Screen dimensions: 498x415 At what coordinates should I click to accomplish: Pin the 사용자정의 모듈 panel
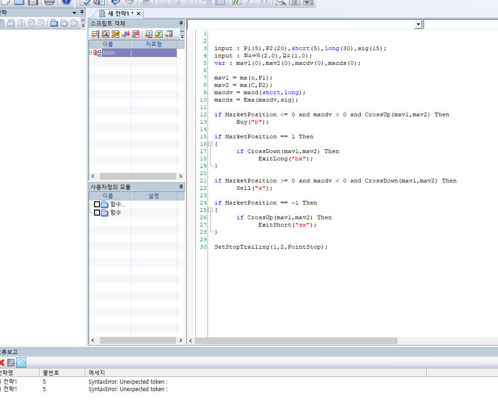point(181,187)
